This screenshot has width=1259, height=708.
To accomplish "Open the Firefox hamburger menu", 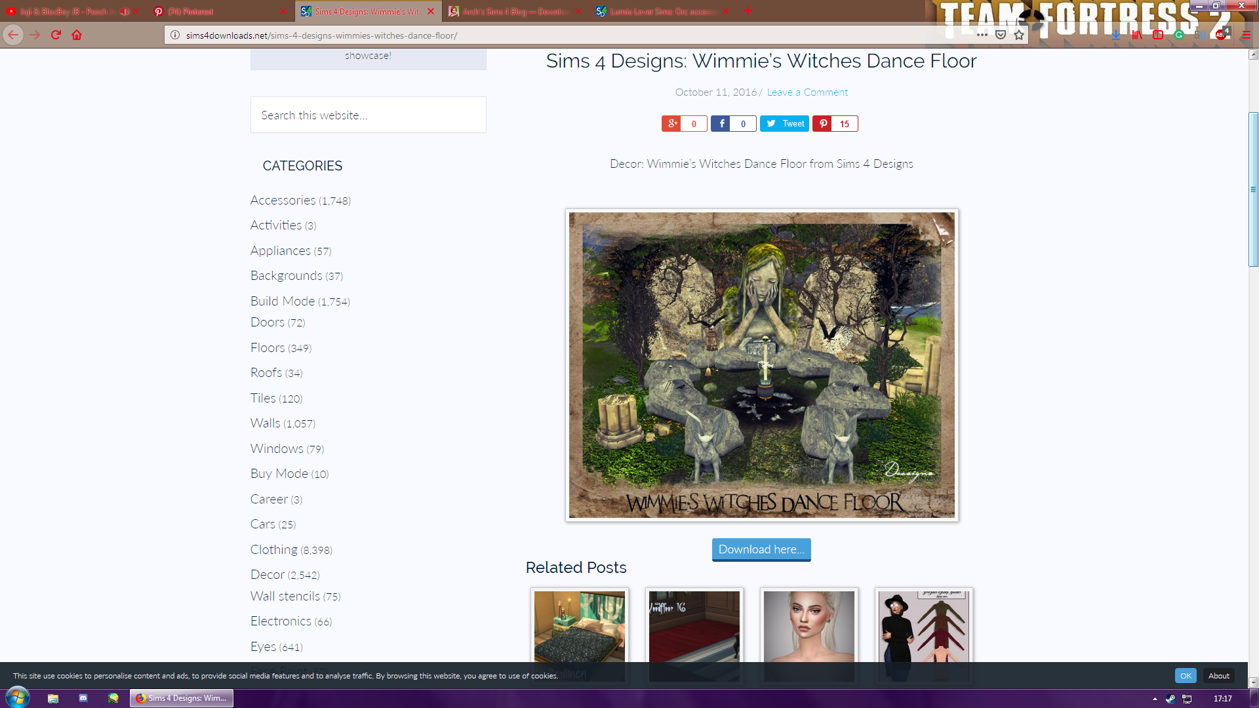I will pos(1247,35).
